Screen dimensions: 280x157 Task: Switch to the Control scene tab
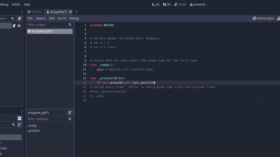[35, 12]
